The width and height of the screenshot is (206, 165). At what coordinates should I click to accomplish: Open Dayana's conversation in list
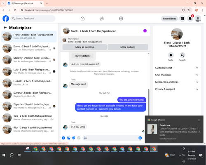click(29, 94)
